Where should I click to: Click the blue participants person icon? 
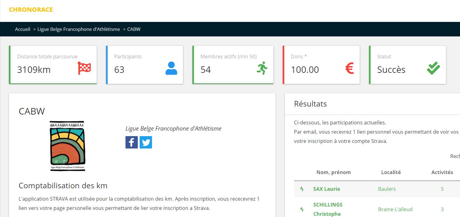coord(171,69)
